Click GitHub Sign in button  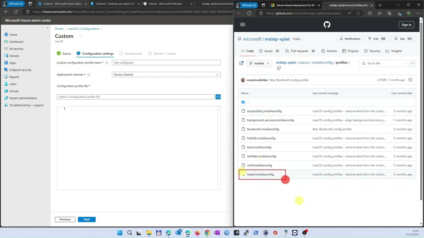coord(406,24)
